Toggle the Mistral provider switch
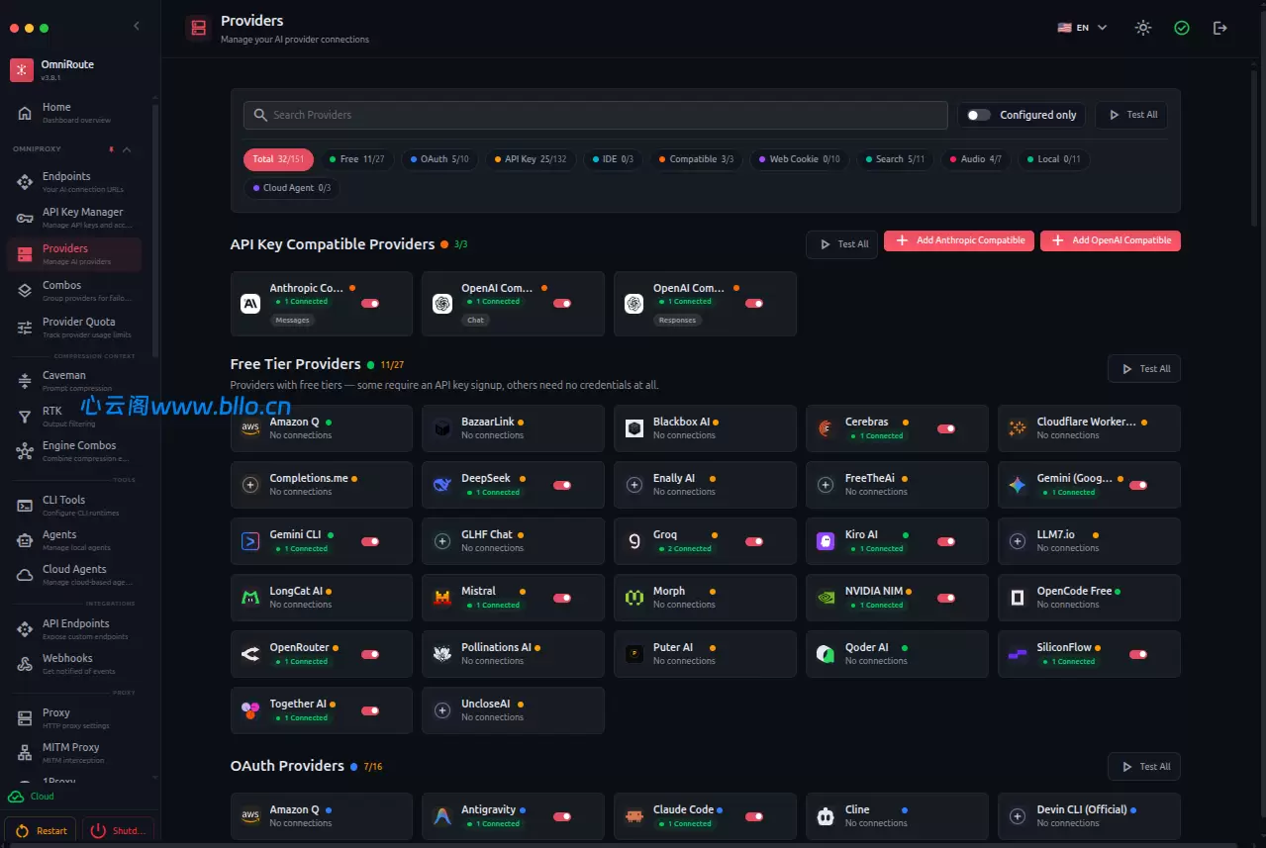This screenshot has height=848, width=1266. coord(562,599)
